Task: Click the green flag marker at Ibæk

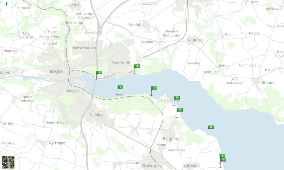Action: click(x=120, y=87)
